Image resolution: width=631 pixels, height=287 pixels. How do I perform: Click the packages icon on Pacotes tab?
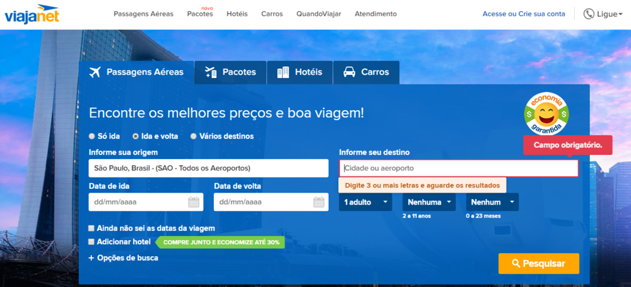point(211,72)
